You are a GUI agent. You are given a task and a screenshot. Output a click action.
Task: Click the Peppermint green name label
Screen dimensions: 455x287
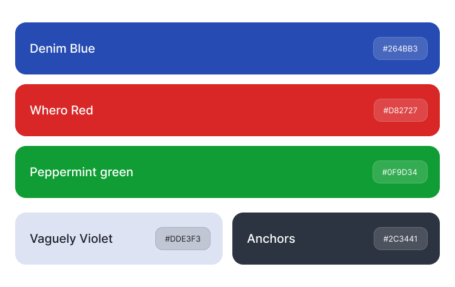coord(81,172)
